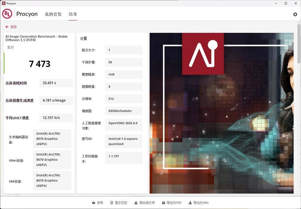Viewport: 301px width, 209px height.
Task: Click the 型号ID label
Action: (87, 139)
